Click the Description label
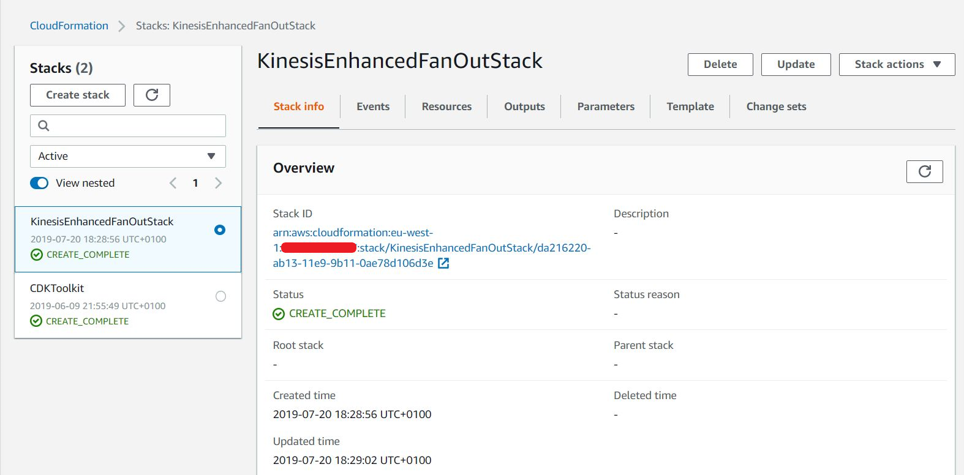 pyautogui.click(x=641, y=214)
